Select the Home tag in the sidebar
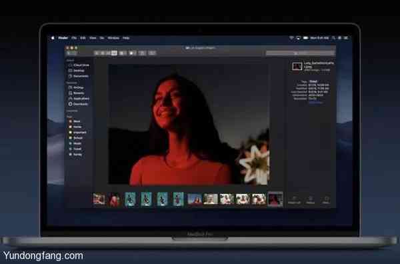Image resolution: width=400 pixels, height=264 pixels. coord(75,127)
